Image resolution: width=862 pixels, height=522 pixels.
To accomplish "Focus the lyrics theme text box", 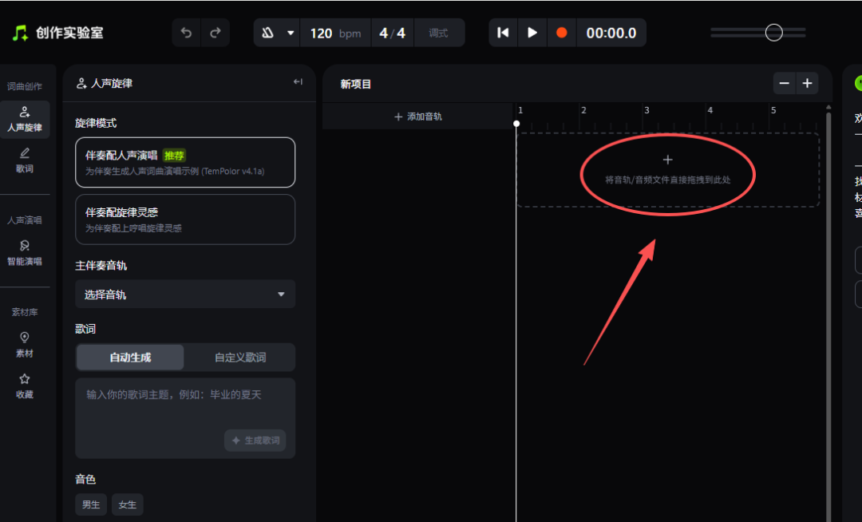I will [185, 418].
